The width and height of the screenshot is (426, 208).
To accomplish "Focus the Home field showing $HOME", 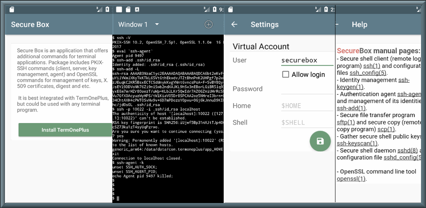I will pos(307,106).
